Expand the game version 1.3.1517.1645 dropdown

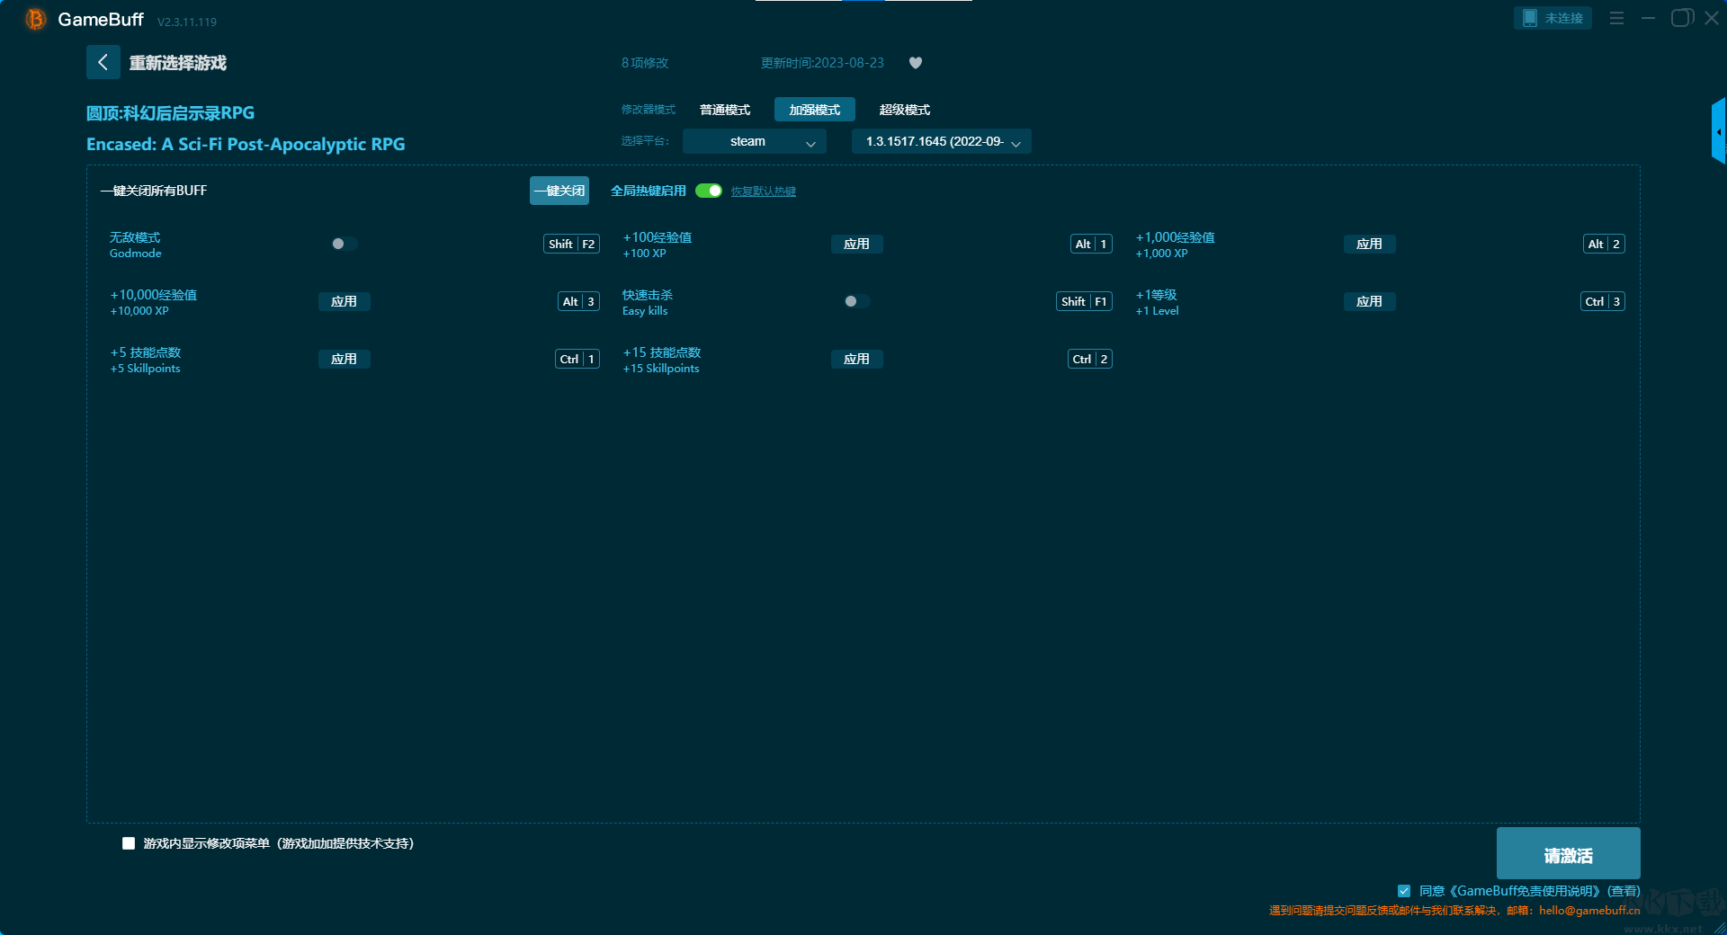pos(941,142)
